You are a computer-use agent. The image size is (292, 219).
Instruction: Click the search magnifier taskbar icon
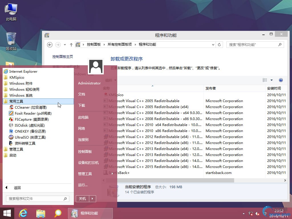(x=58, y=213)
